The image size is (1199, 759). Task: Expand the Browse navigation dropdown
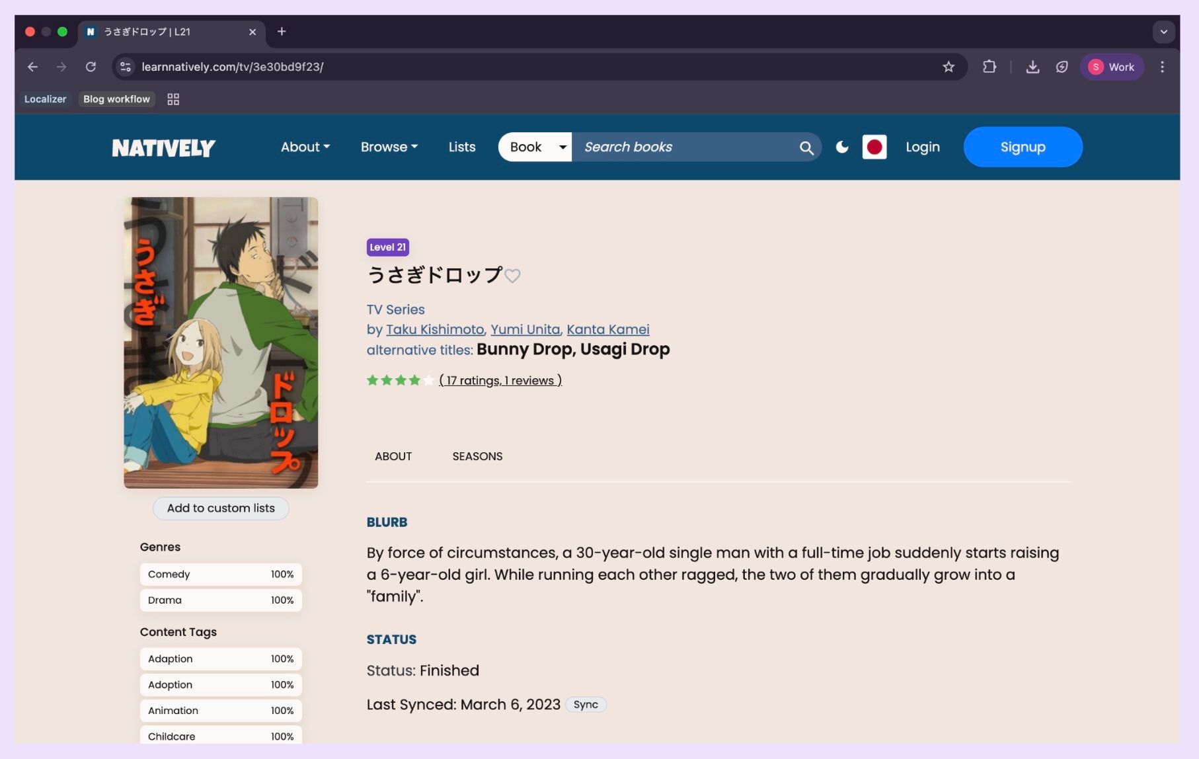click(389, 147)
